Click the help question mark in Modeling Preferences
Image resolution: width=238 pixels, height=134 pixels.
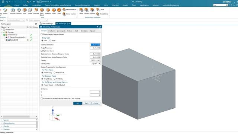click(x=97, y=27)
